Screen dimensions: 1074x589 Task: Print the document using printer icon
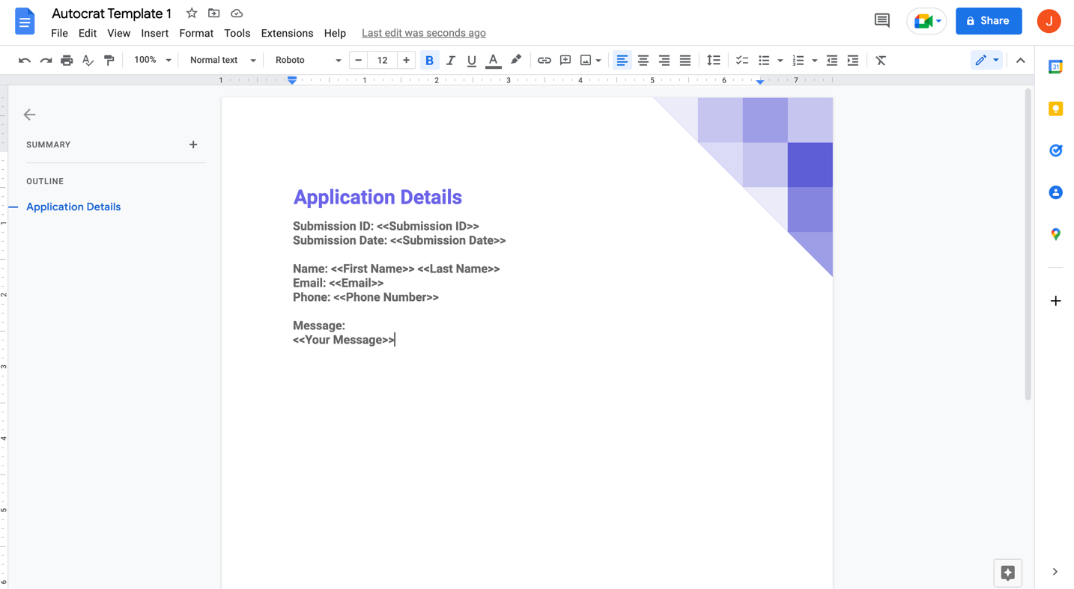67,60
